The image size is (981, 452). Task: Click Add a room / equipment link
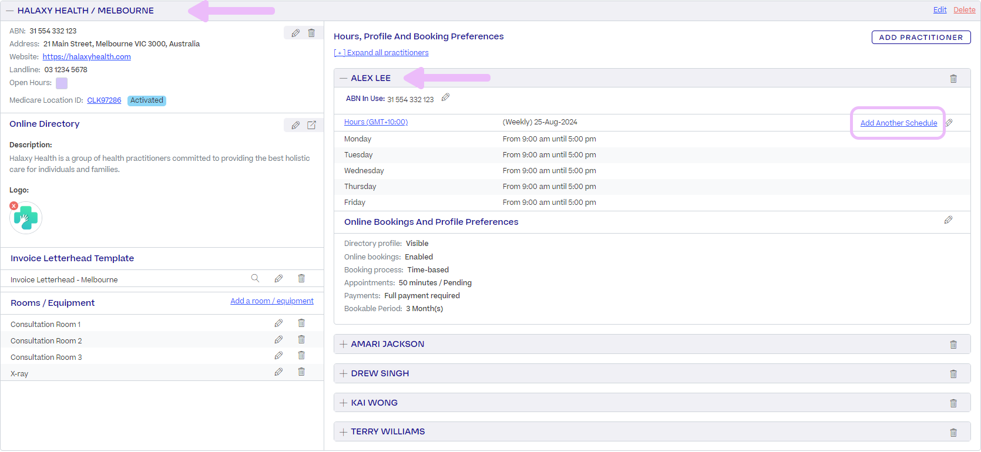(x=272, y=301)
